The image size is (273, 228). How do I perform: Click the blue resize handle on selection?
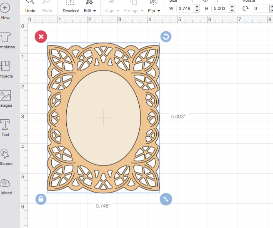(x=166, y=199)
